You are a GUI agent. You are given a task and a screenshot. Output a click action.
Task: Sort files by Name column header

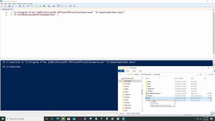click(147, 78)
